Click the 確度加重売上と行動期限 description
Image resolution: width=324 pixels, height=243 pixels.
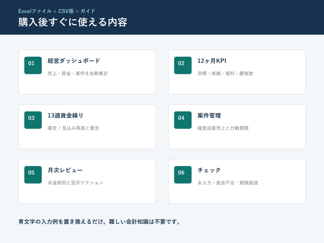tap(223, 128)
